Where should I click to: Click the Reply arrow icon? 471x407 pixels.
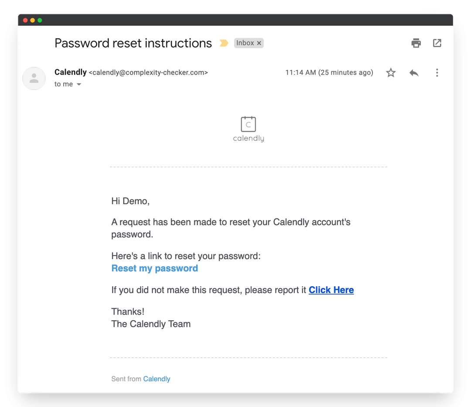[x=413, y=72]
